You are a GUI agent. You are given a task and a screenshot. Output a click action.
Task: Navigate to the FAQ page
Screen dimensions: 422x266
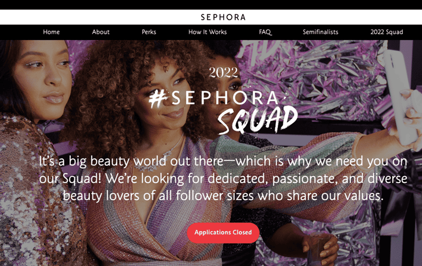click(x=265, y=32)
